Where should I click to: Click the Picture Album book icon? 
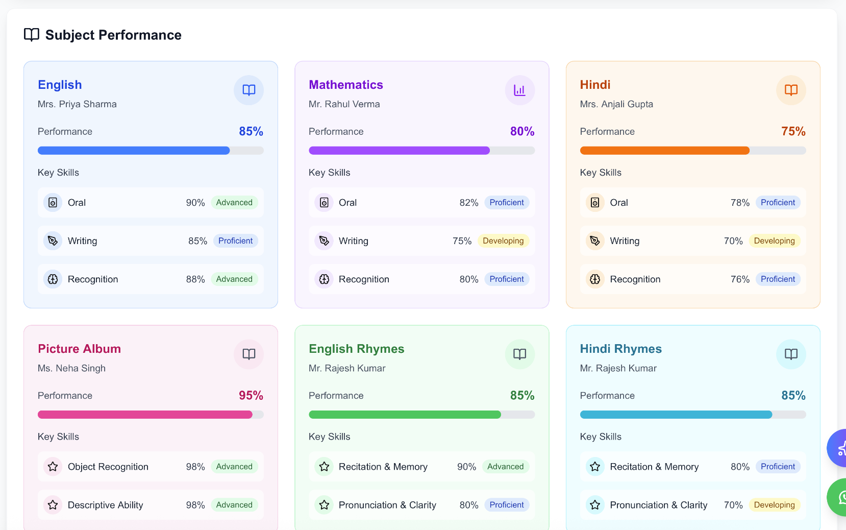pos(248,354)
